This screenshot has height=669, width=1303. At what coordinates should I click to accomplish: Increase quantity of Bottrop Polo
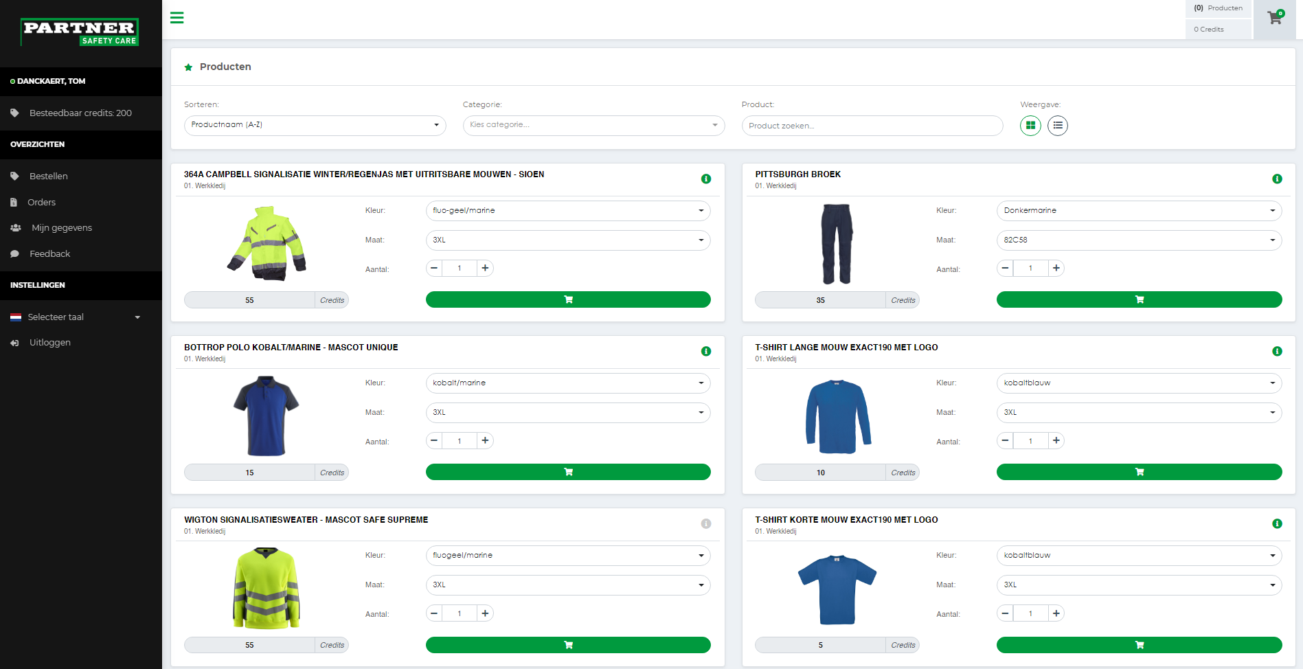point(485,440)
